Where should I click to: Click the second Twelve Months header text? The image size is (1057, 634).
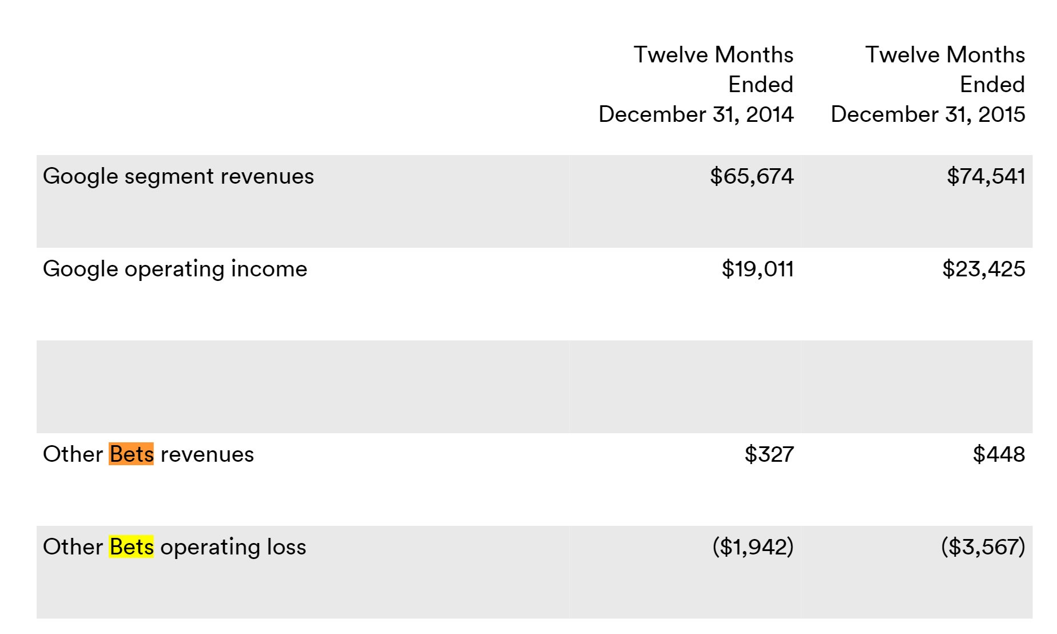point(944,55)
